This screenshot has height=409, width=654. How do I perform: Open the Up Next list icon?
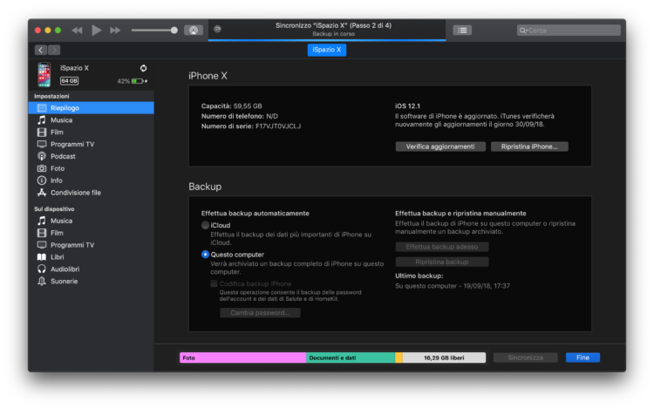coord(462,30)
